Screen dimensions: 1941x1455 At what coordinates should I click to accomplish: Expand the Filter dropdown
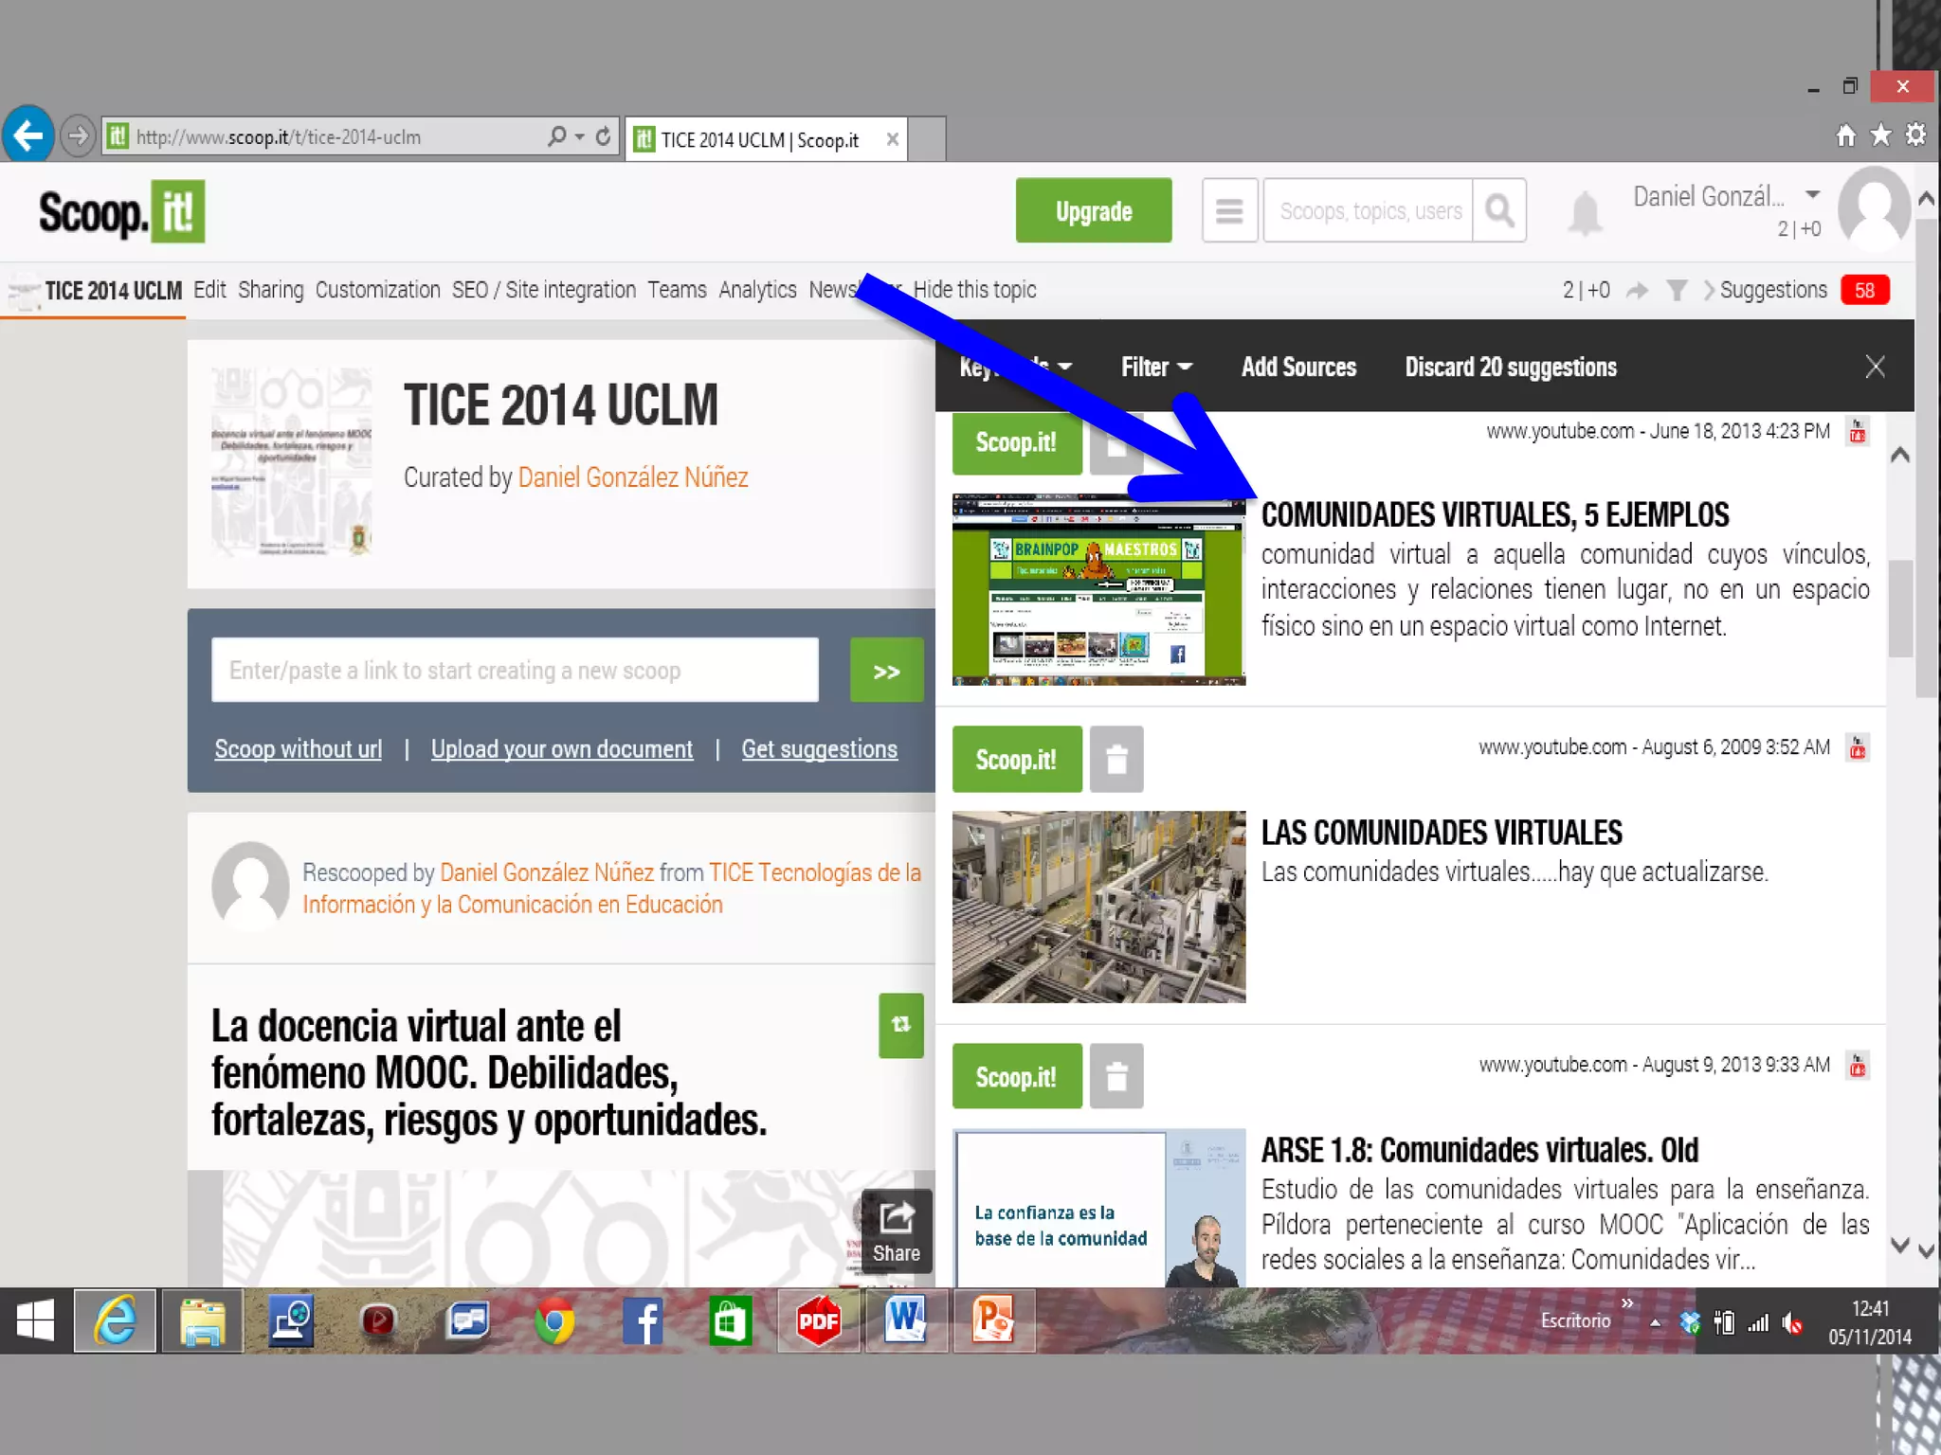[x=1155, y=367]
